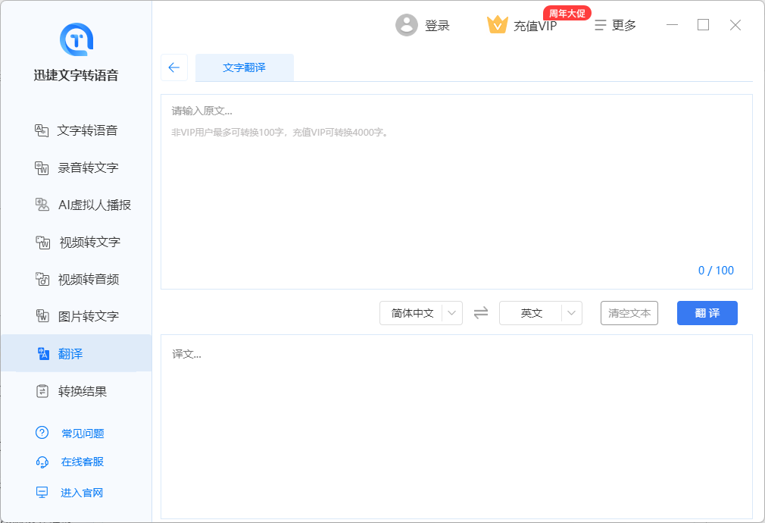
Task: Open image-to-text icon in sidebar
Action: coord(42,316)
